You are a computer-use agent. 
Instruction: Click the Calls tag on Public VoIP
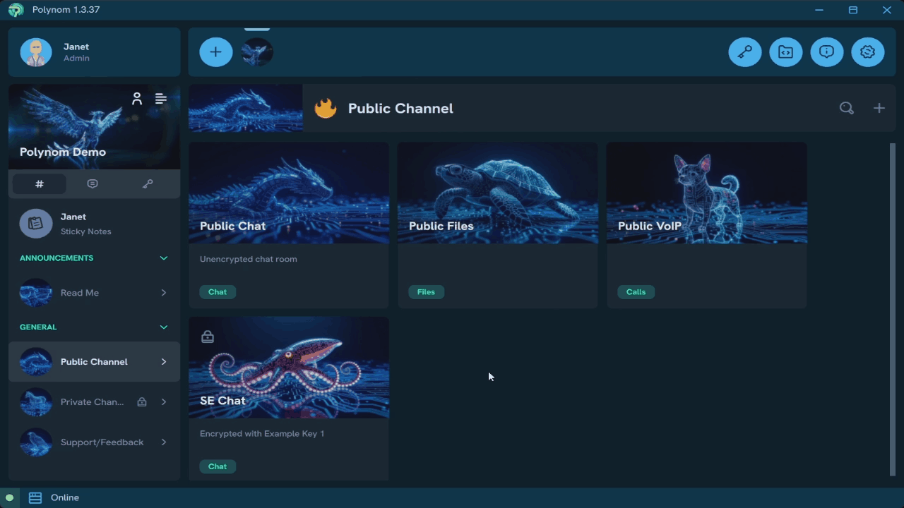[636, 292]
